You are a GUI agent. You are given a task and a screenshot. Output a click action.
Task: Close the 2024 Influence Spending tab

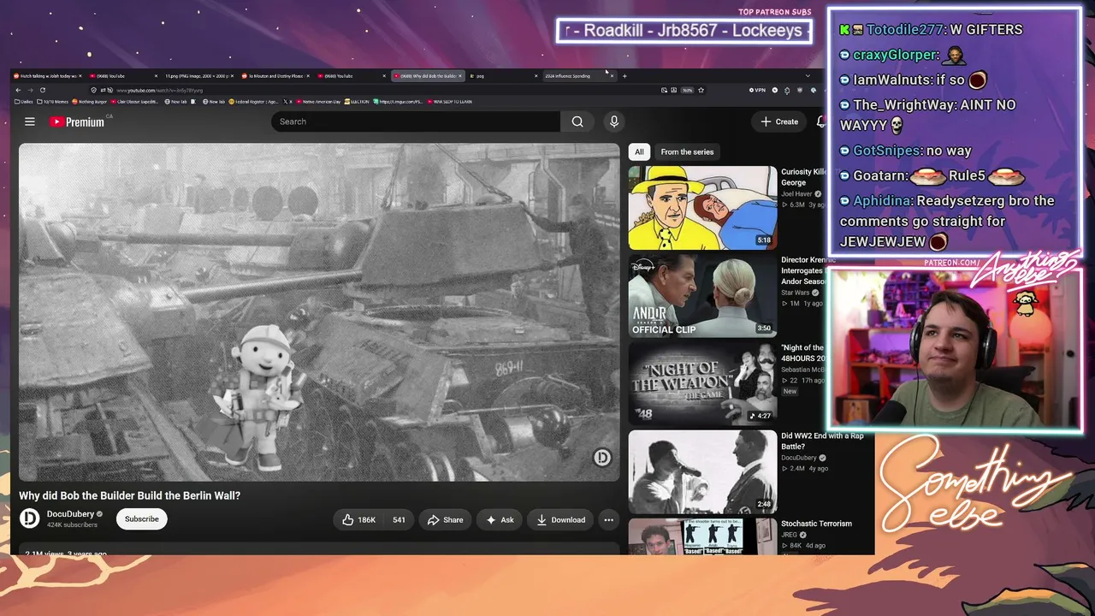[611, 76]
